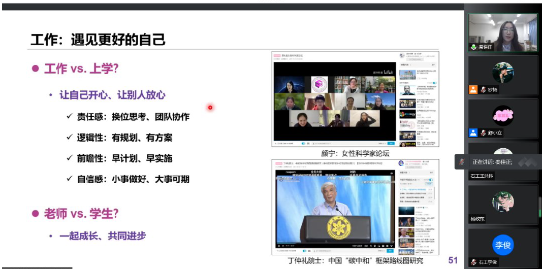Click the blue person badge beside 舒小立
This screenshot has width=542, height=269.
point(473,133)
